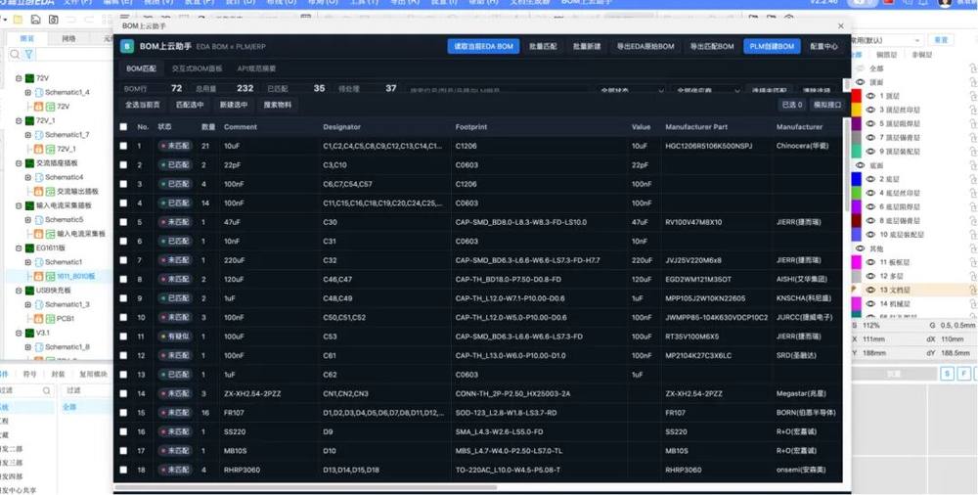Toggle visibility eye for 1 顶层
This screenshot has height=495, width=978.
870,96
